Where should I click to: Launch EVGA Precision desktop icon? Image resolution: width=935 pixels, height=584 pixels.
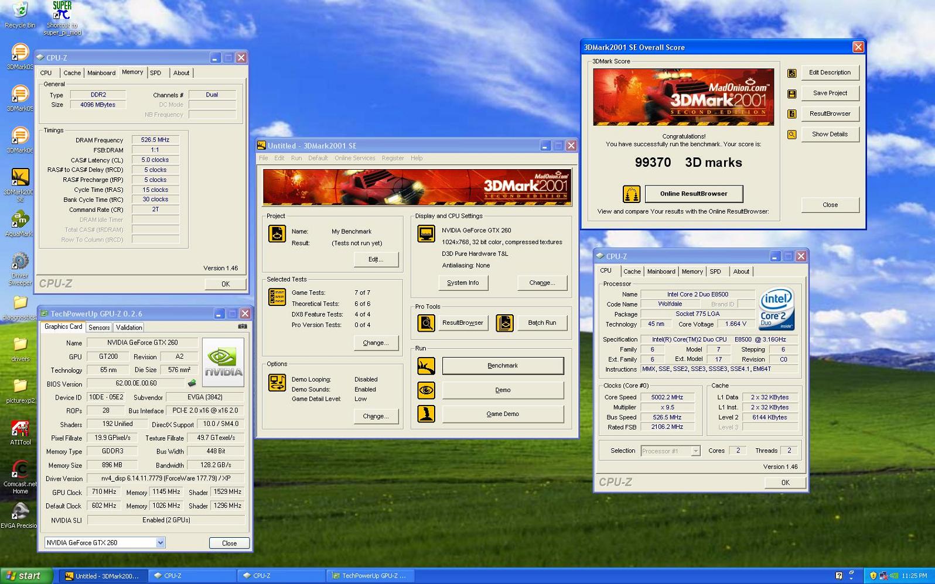(19, 516)
